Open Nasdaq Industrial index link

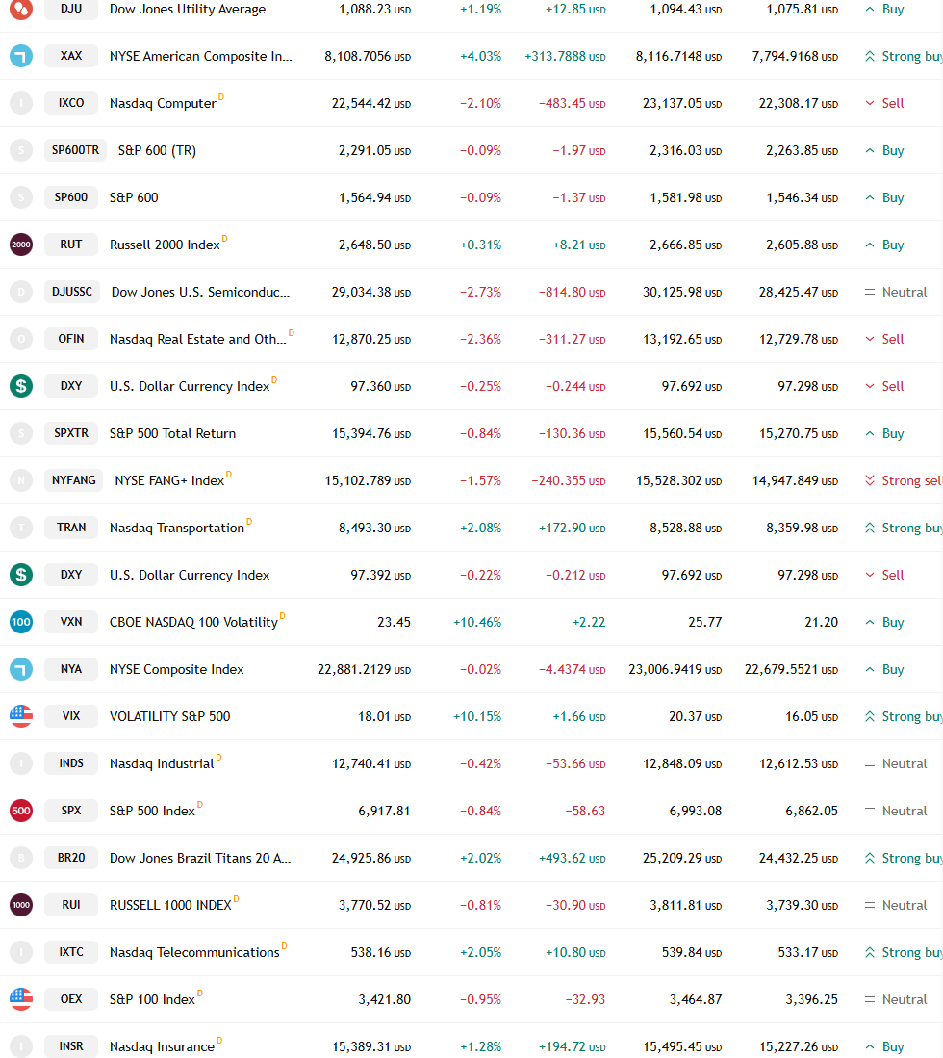[x=162, y=763]
